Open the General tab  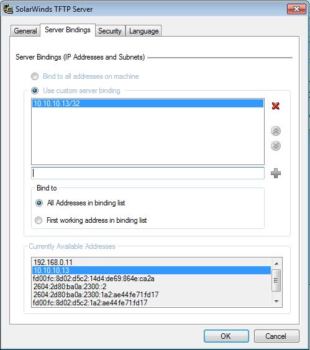tap(25, 31)
